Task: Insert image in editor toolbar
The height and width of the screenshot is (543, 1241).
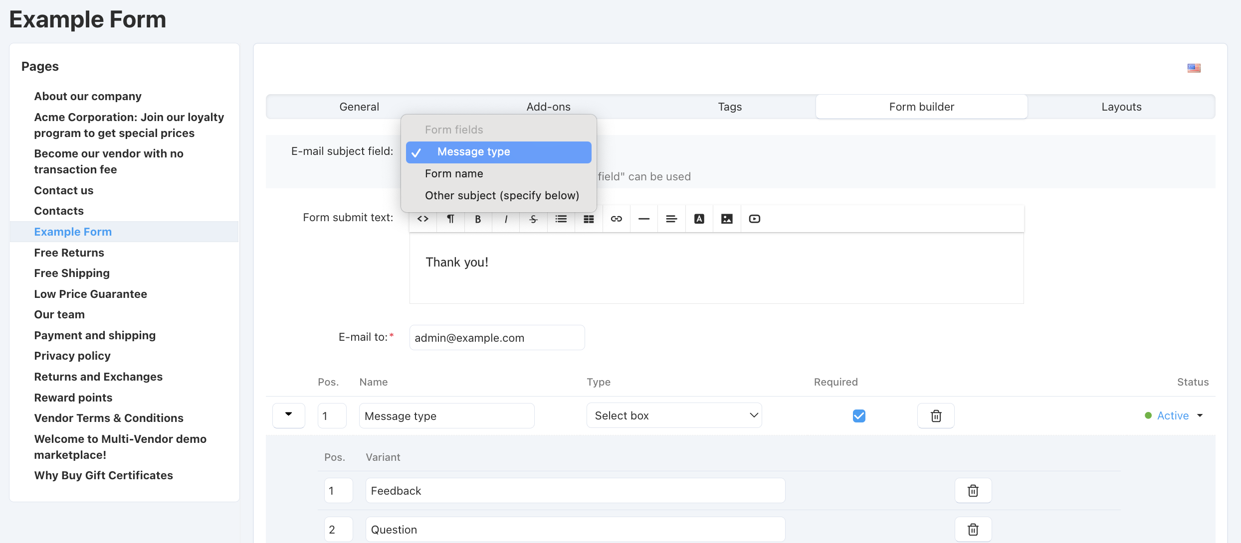Action: [727, 219]
